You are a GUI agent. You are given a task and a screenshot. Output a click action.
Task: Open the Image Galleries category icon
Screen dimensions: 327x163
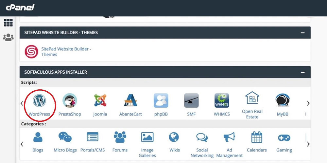coord(147,137)
